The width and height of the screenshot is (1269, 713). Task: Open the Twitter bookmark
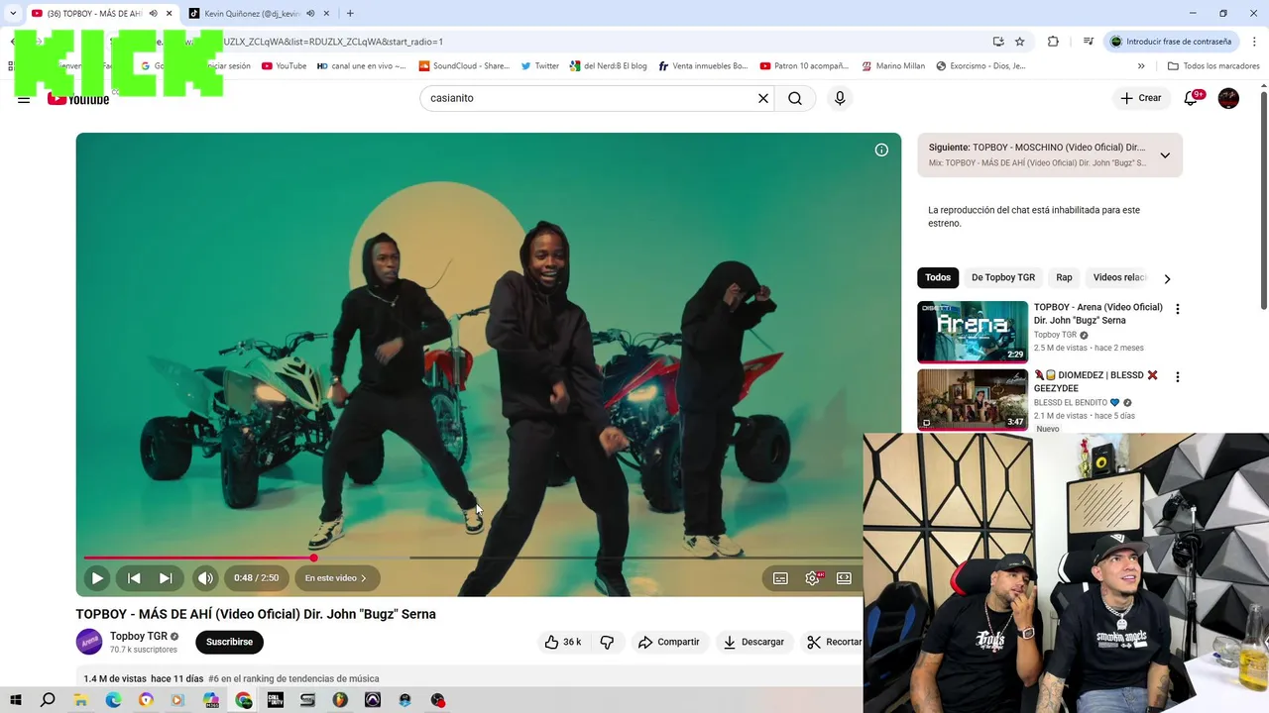click(539, 66)
